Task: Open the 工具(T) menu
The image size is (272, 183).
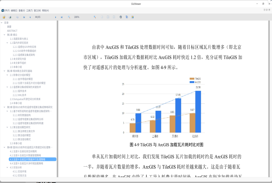Action: [x=29, y=10]
